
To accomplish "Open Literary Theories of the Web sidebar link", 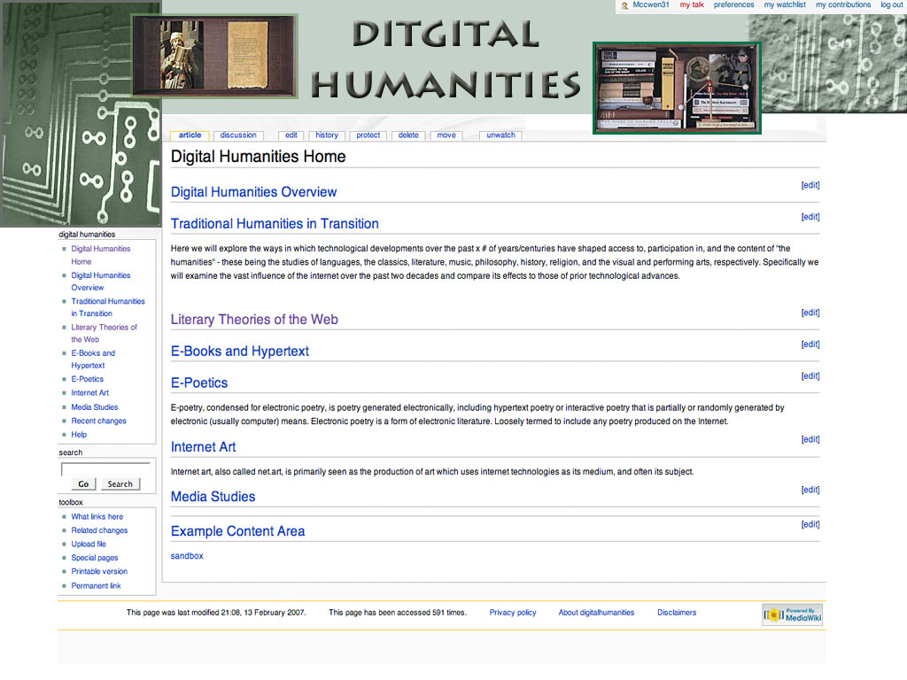I will tap(105, 333).
